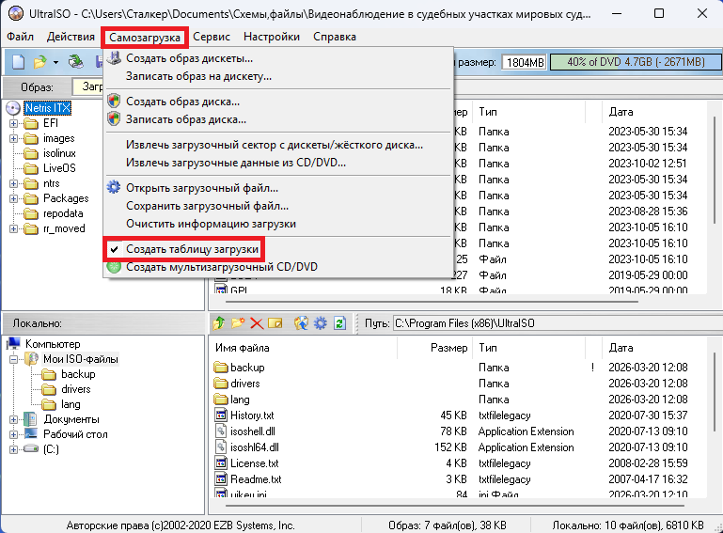Open the Файл menu

pyautogui.click(x=21, y=37)
